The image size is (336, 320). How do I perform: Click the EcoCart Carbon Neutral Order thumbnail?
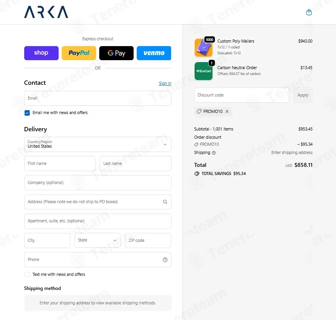coord(204,71)
